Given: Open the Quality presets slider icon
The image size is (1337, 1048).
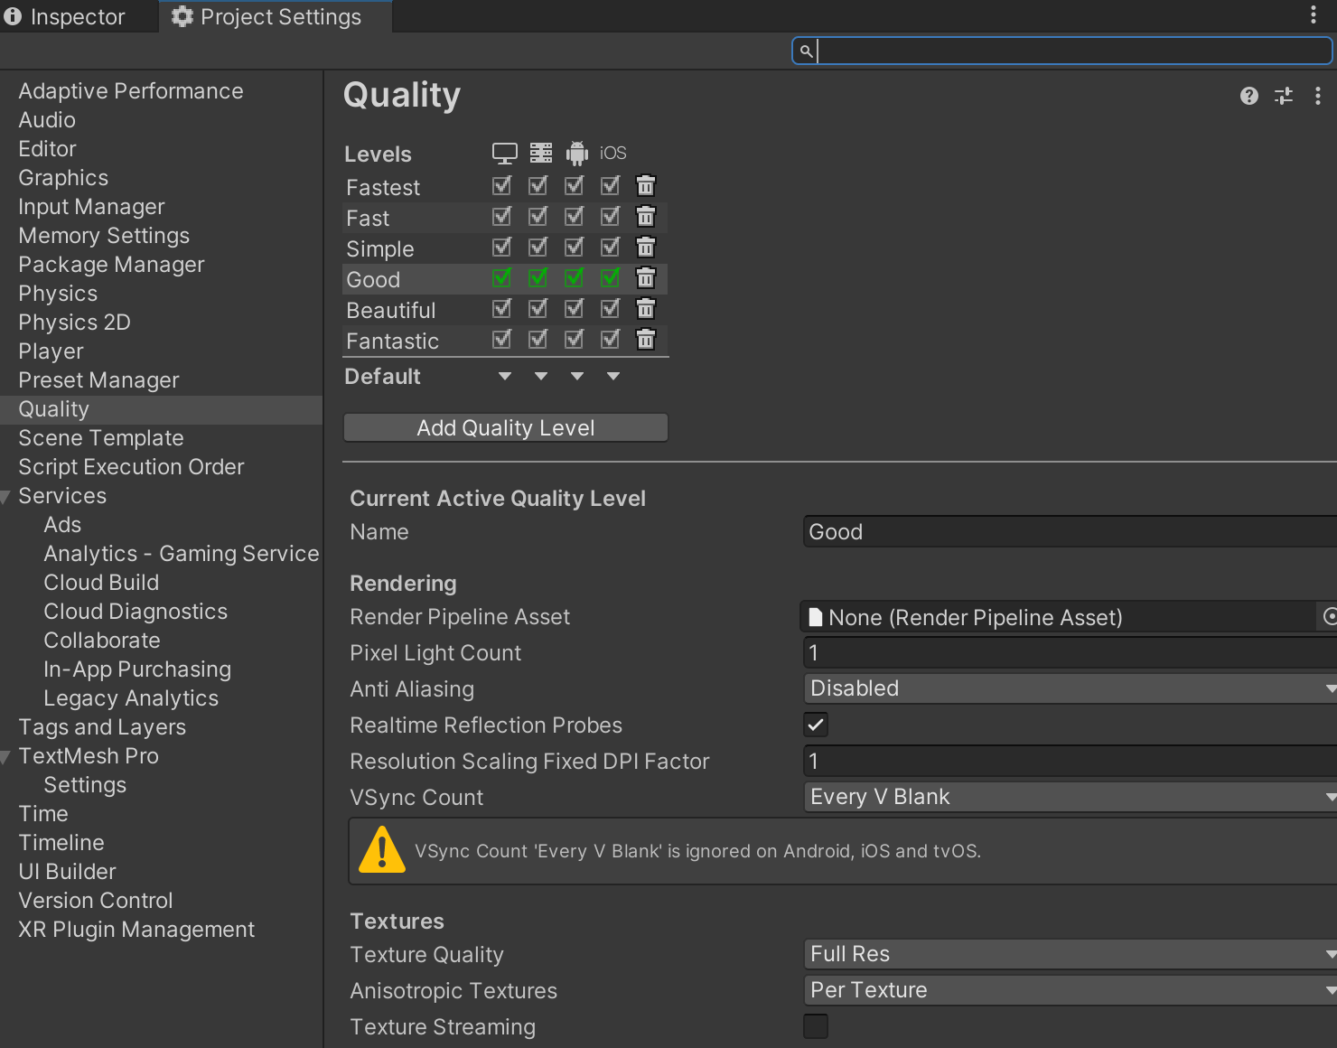Looking at the screenshot, I should [1284, 96].
